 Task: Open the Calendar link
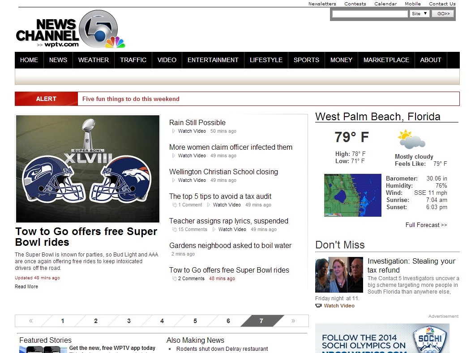[385, 4]
